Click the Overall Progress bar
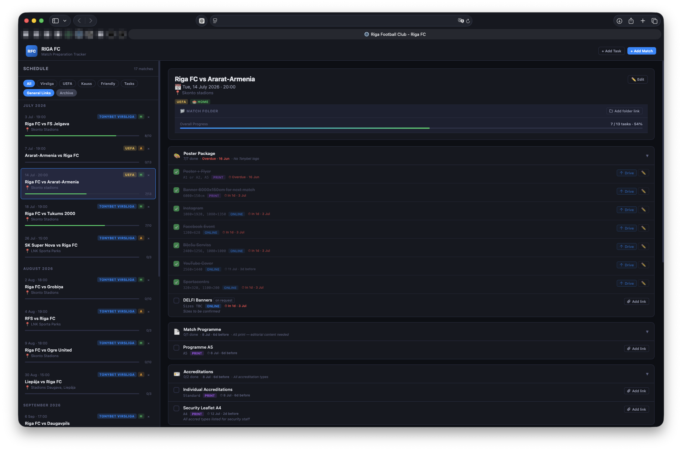This screenshot has width=682, height=451. (x=411, y=128)
